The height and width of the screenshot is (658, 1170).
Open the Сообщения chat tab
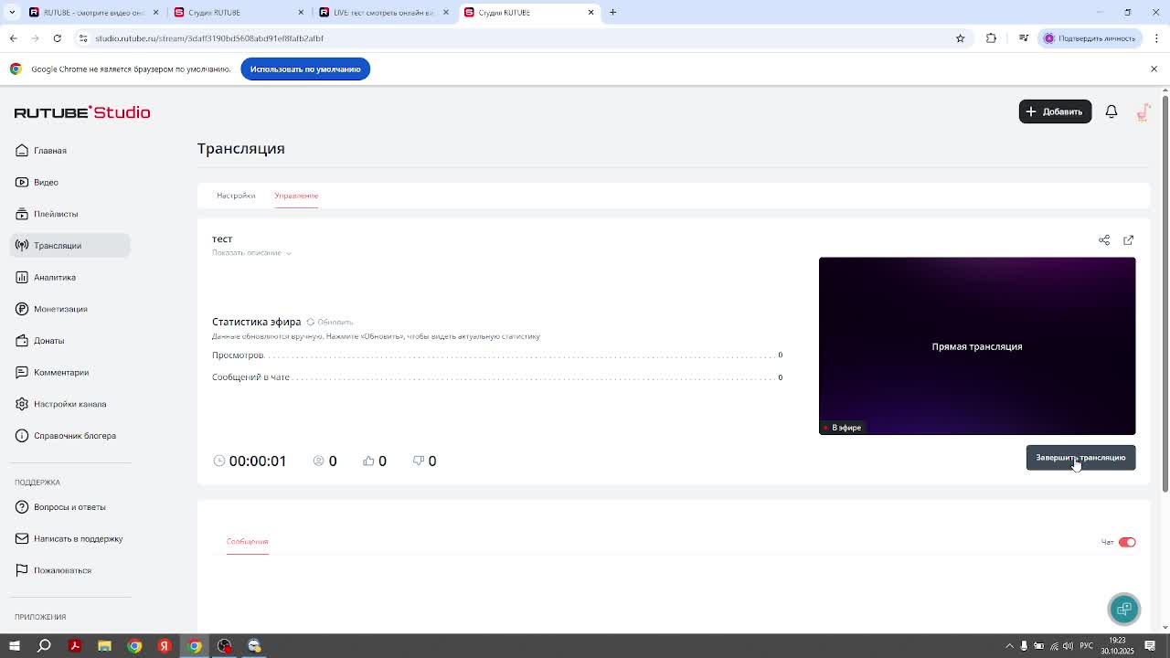pos(247,542)
